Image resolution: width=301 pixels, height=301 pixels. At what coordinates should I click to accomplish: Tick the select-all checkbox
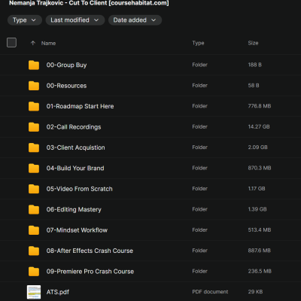pyautogui.click(x=11, y=43)
